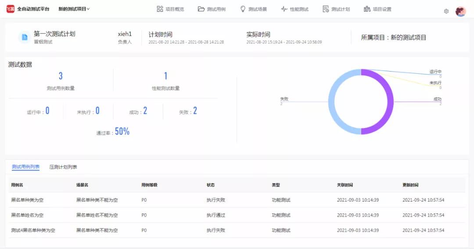Click 所属项目：新的测试项目 text

[394, 37]
